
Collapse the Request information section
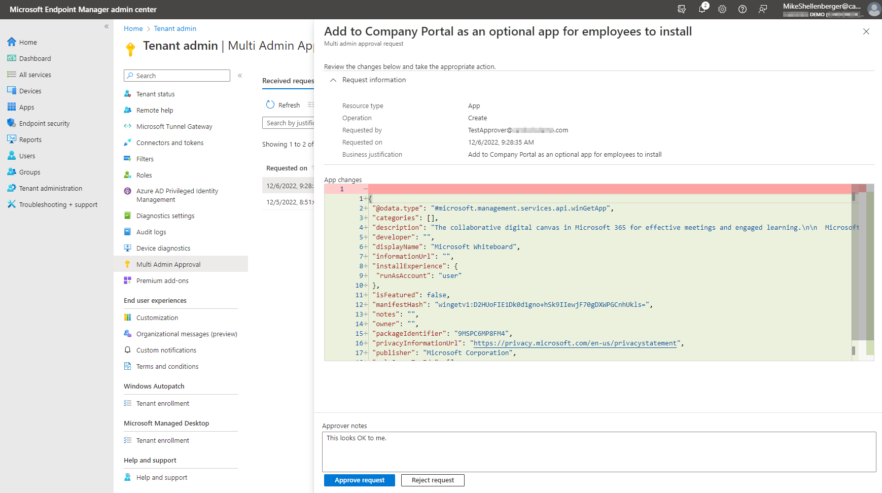point(333,80)
